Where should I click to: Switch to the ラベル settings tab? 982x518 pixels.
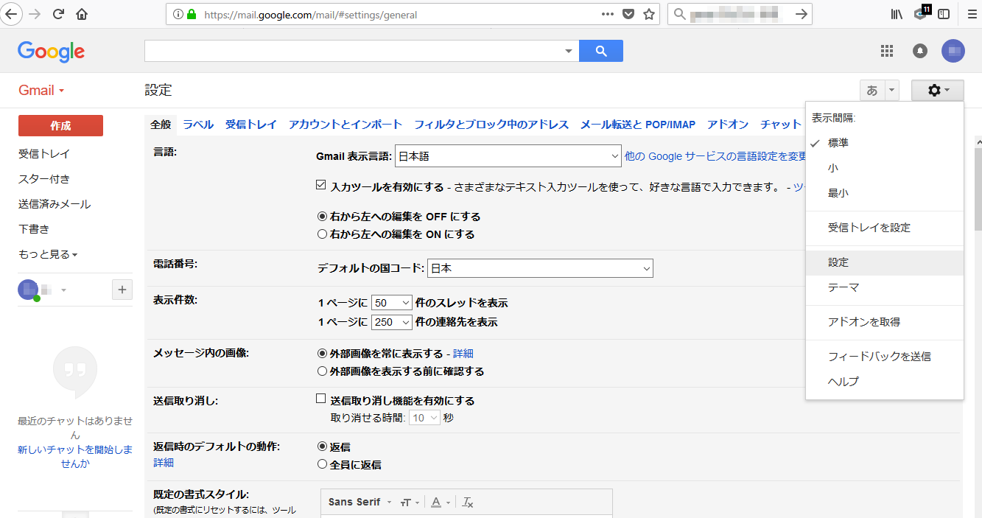198,125
